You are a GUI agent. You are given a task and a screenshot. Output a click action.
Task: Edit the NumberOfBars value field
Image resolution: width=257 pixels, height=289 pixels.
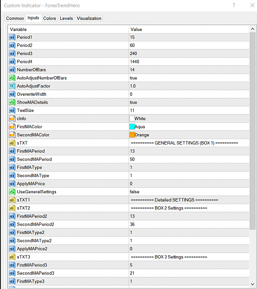click(189, 70)
